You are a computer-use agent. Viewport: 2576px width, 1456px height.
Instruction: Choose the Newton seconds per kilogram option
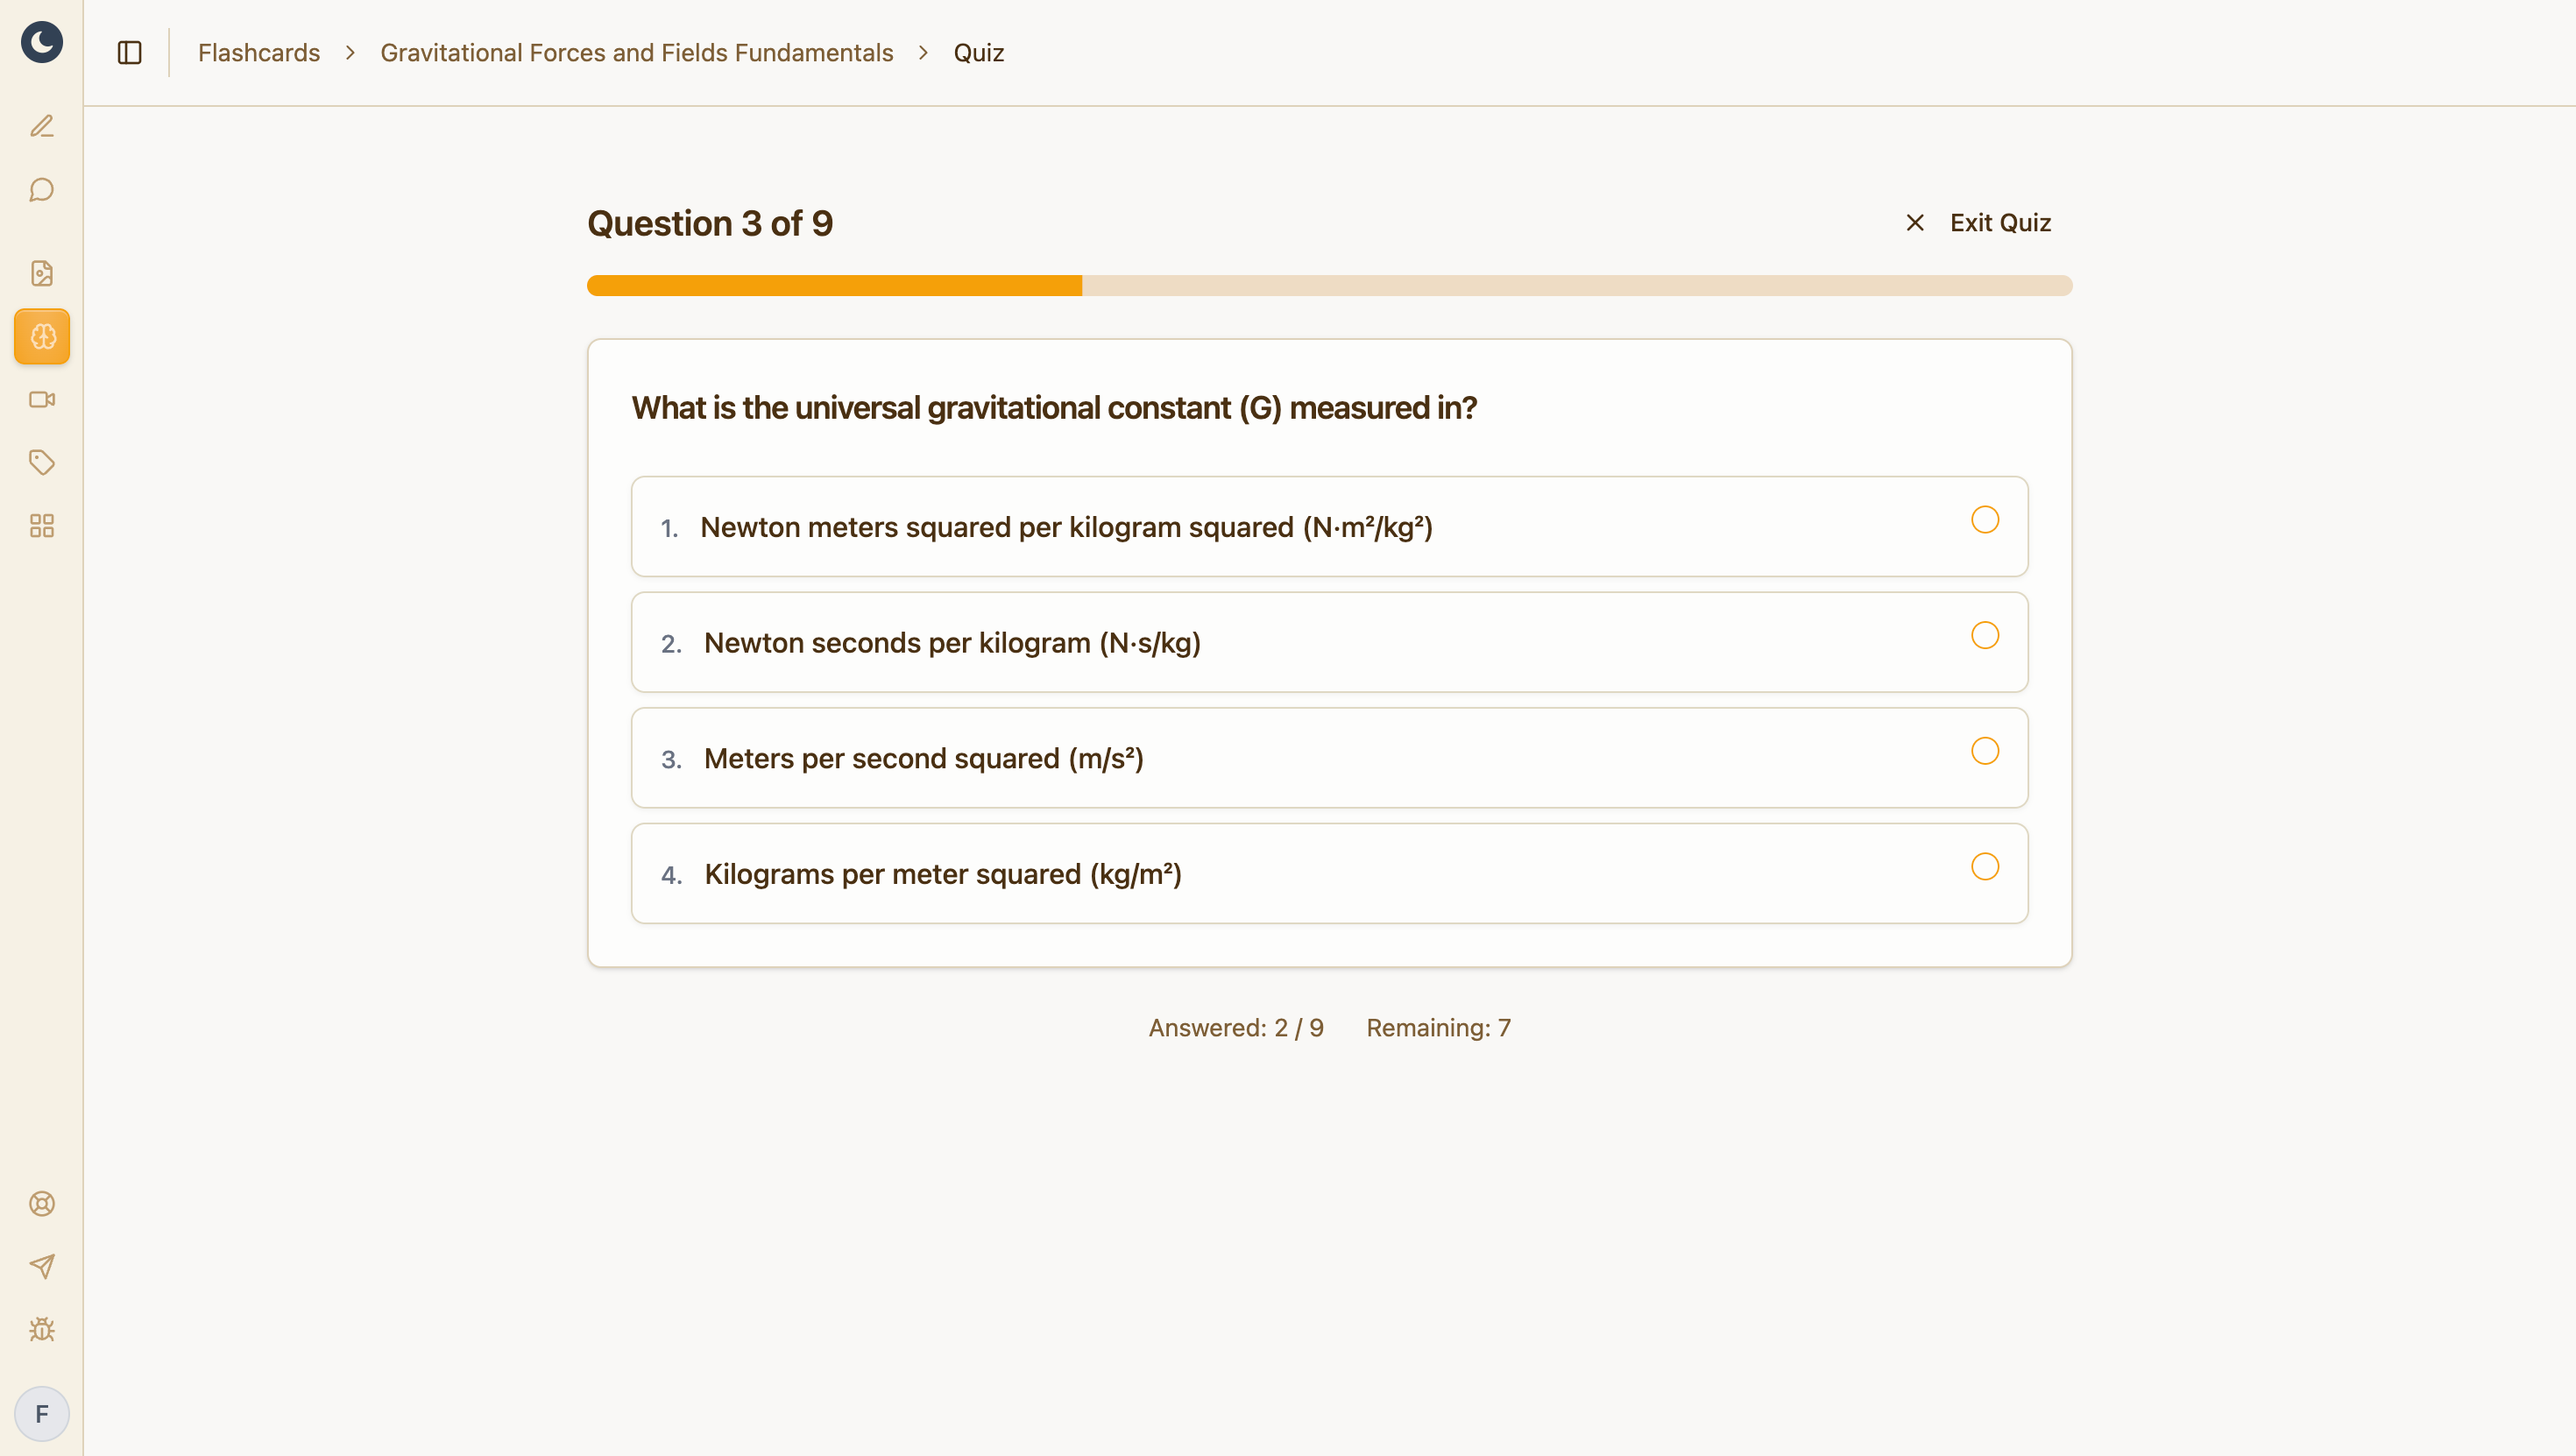pyautogui.click(x=1330, y=643)
